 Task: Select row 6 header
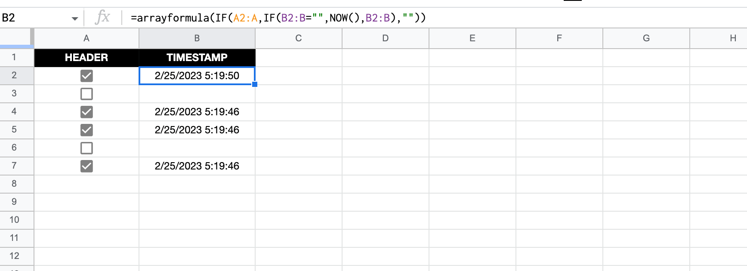click(17, 148)
